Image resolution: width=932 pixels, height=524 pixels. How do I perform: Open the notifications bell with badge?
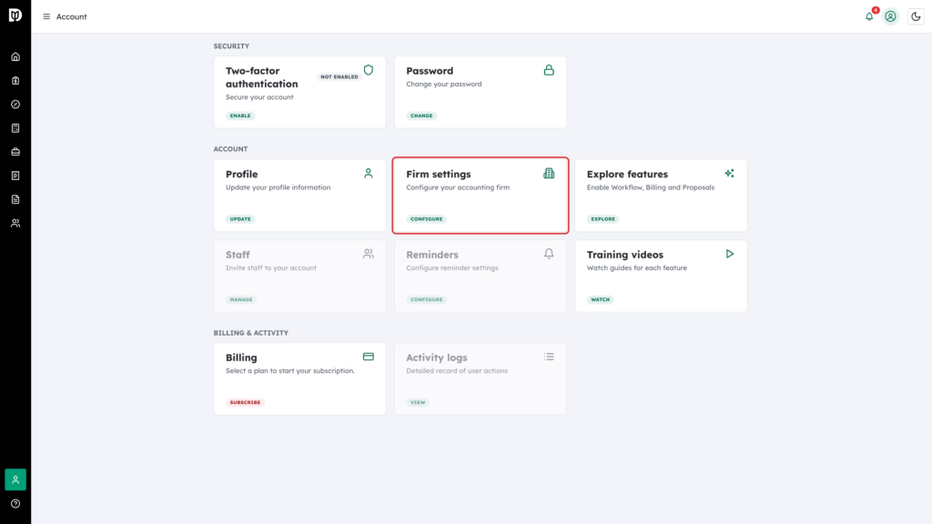click(x=870, y=15)
